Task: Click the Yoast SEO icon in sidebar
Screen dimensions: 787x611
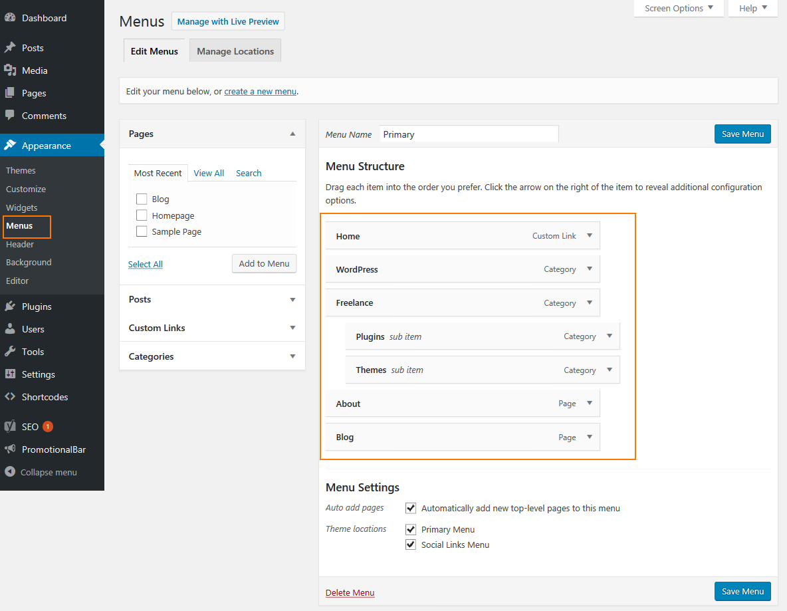Action: click(10, 427)
